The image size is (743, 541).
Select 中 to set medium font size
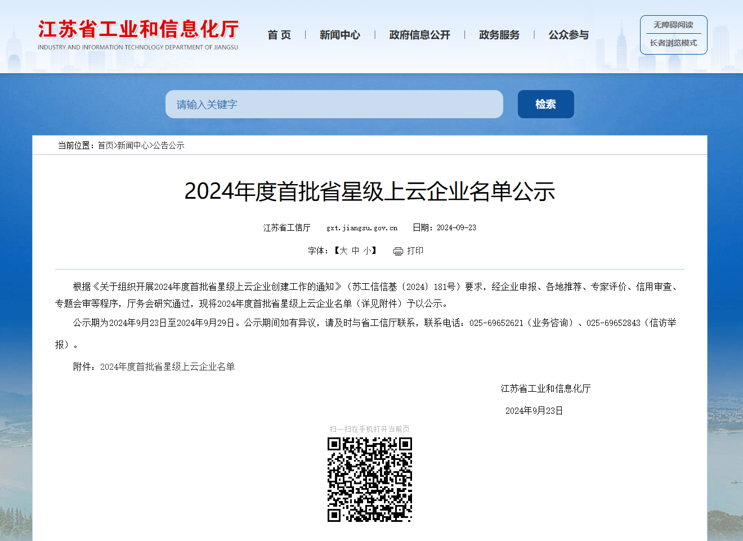(x=356, y=251)
